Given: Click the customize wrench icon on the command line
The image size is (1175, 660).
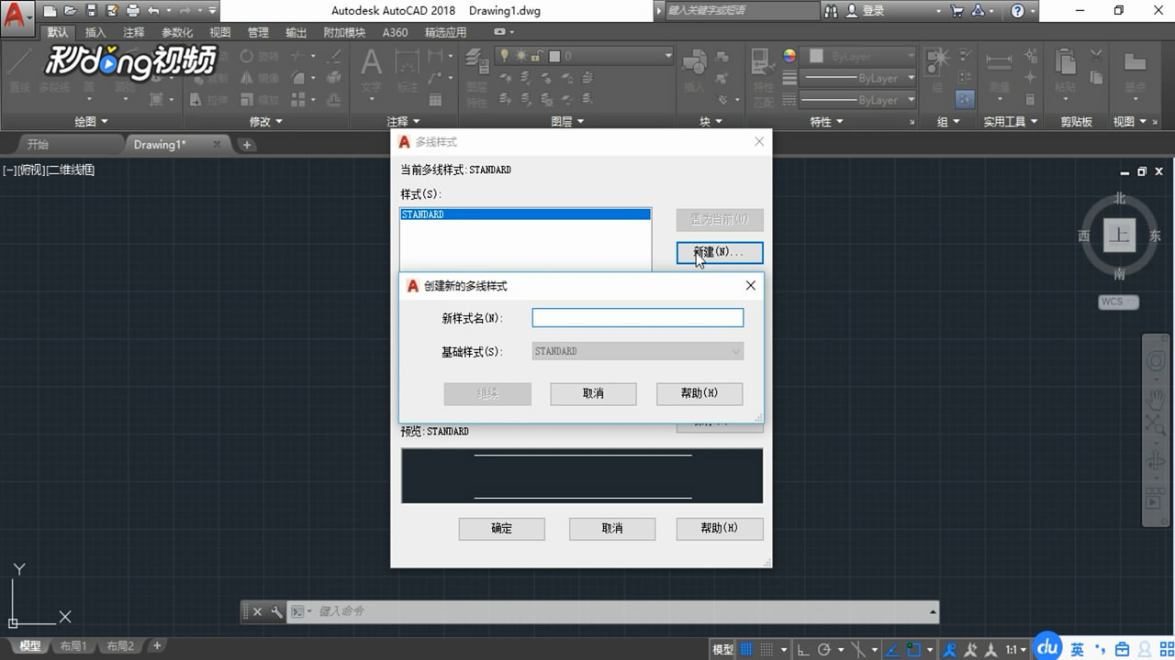Looking at the screenshot, I should coord(276,611).
